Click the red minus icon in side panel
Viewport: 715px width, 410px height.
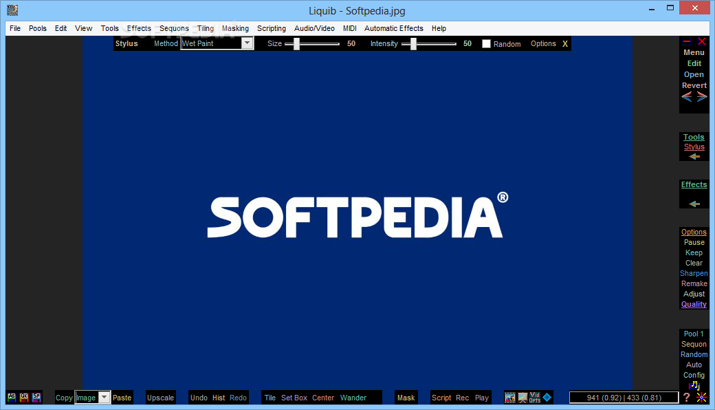coord(687,41)
